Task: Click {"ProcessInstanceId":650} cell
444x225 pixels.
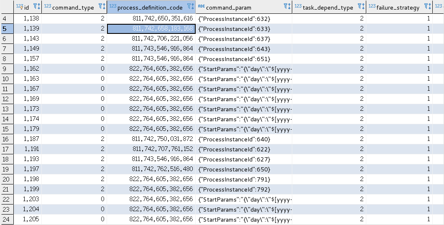Action: (x=244, y=169)
